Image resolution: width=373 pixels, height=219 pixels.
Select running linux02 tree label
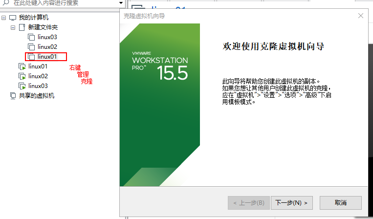(x=38, y=76)
